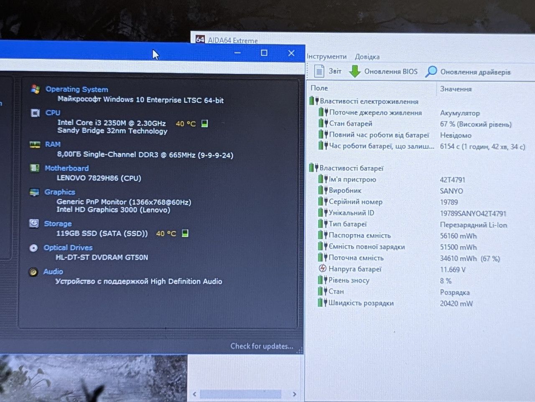Image resolution: width=535 pixels, height=402 pixels.
Task: Click the Audio speaker icon in Speccy
Action: [x=33, y=272]
